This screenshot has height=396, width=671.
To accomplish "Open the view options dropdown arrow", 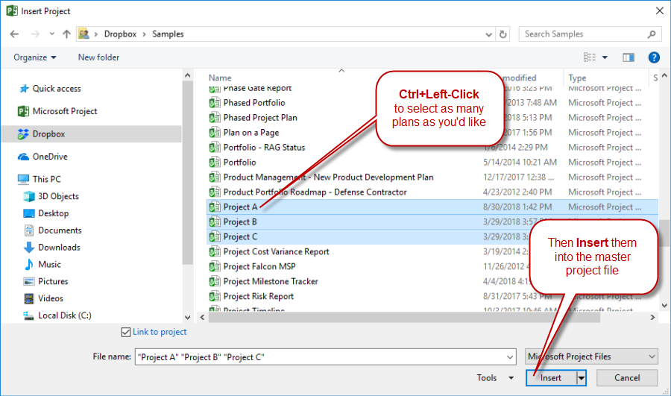I will pyautogui.click(x=605, y=57).
